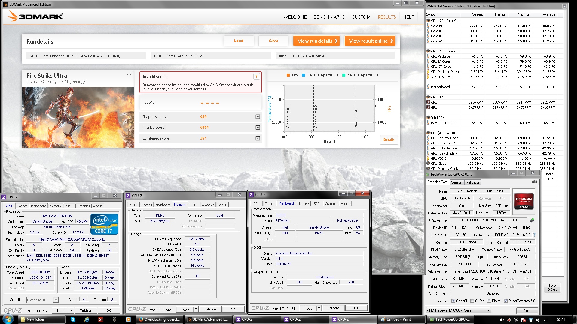Click the teal CPU Temperature legend swatch
The height and width of the screenshot is (324, 577).
(344, 75)
